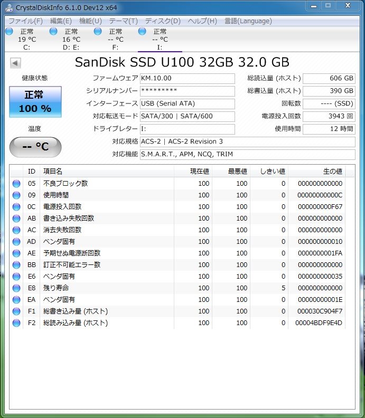The width and height of the screenshot is (365, 418).
Task: Click the しきい値 column header
Action: click(269, 171)
